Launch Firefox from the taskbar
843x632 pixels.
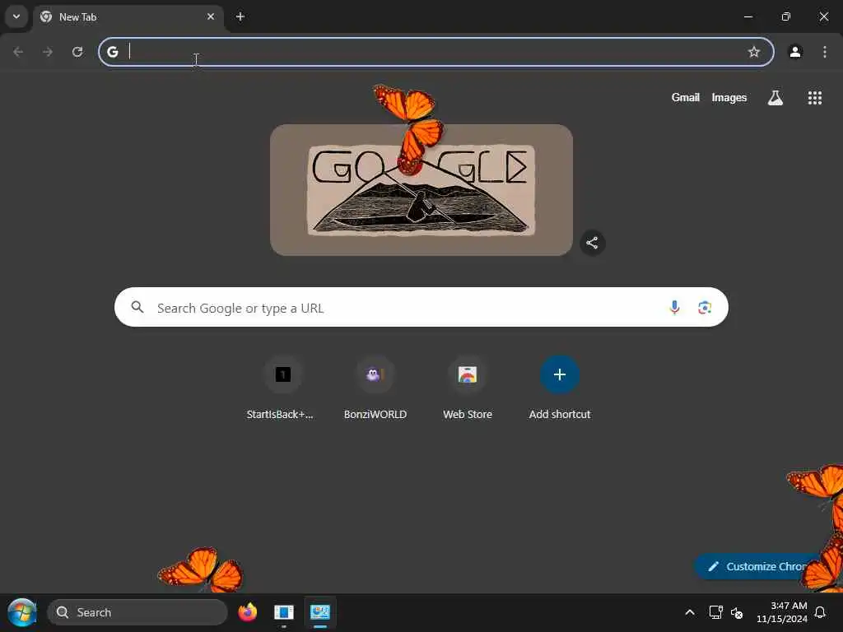pos(247,612)
